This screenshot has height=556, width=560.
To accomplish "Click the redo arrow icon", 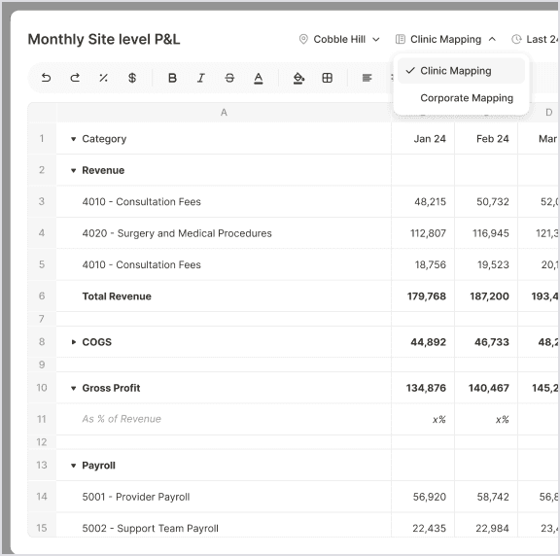I will point(75,78).
